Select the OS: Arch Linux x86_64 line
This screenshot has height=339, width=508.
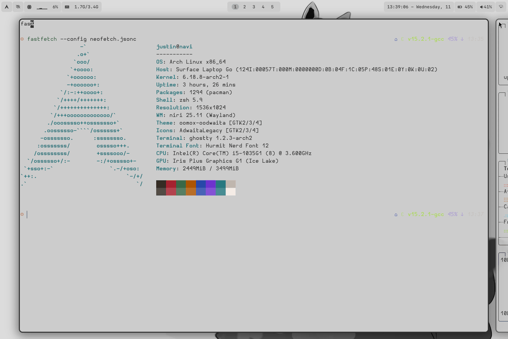tap(191, 62)
